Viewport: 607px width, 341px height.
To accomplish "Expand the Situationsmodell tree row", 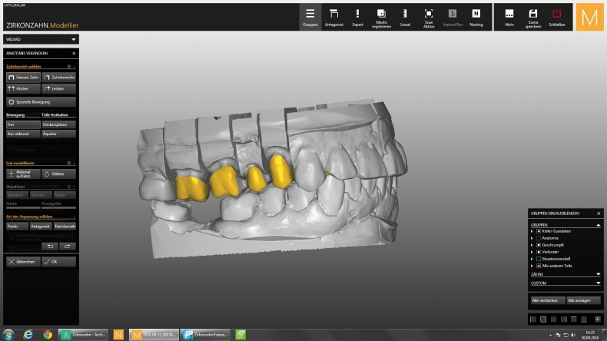I will pos(532,259).
